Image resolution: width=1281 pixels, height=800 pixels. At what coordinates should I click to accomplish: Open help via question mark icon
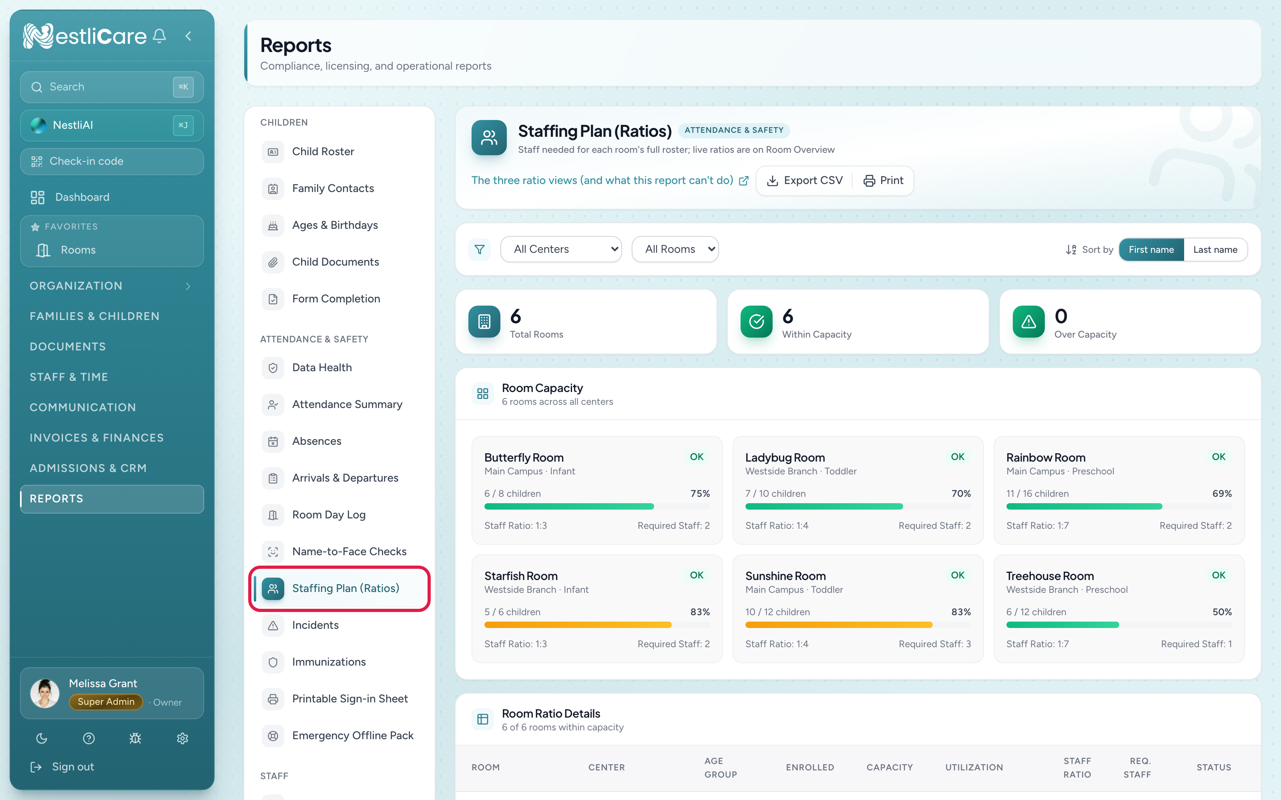(x=88, y=738)
